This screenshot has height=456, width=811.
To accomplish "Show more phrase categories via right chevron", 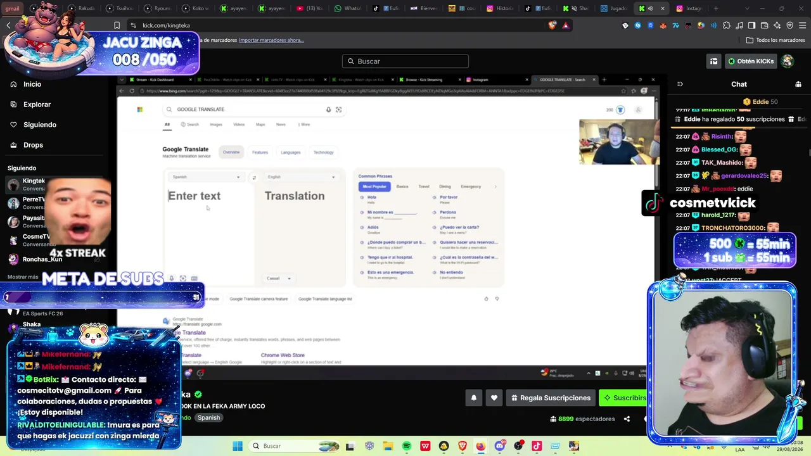I will (495, 187).
